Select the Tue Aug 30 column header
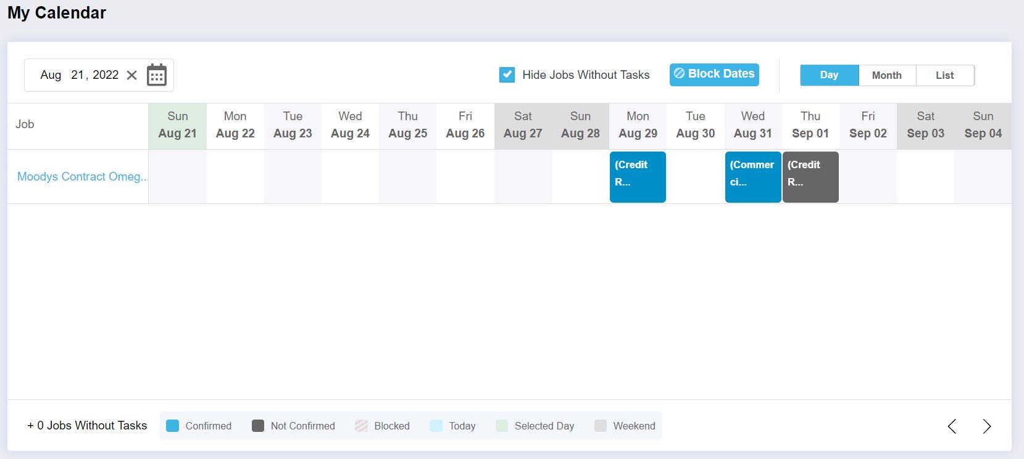Screen dimensions: 1024x459 click(696, 125)
